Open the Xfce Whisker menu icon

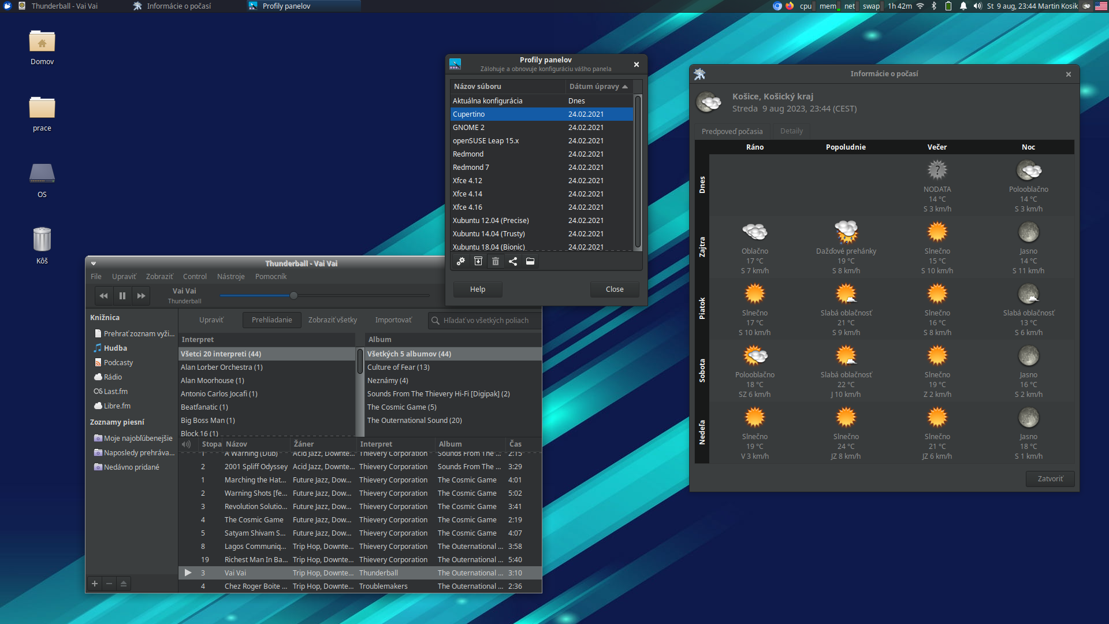pyautogui.click(x=8, y=6)
